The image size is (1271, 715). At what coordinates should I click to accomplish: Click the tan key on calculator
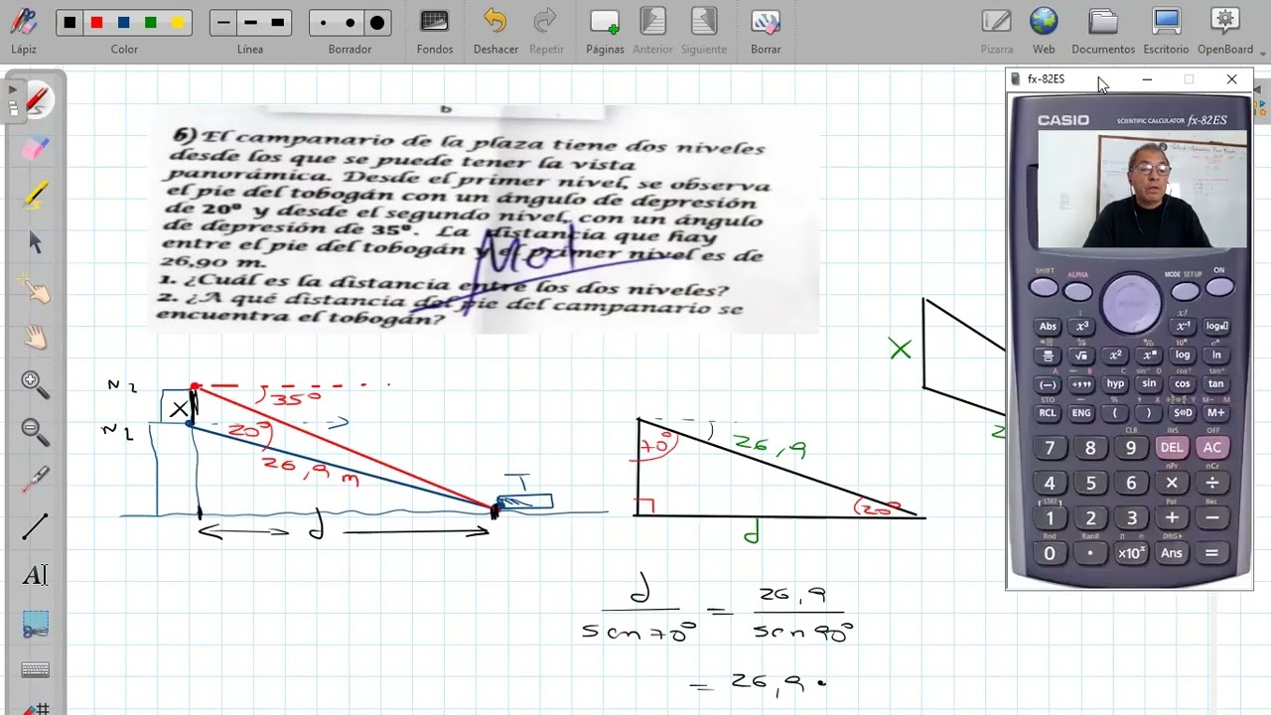point(1215,383)
